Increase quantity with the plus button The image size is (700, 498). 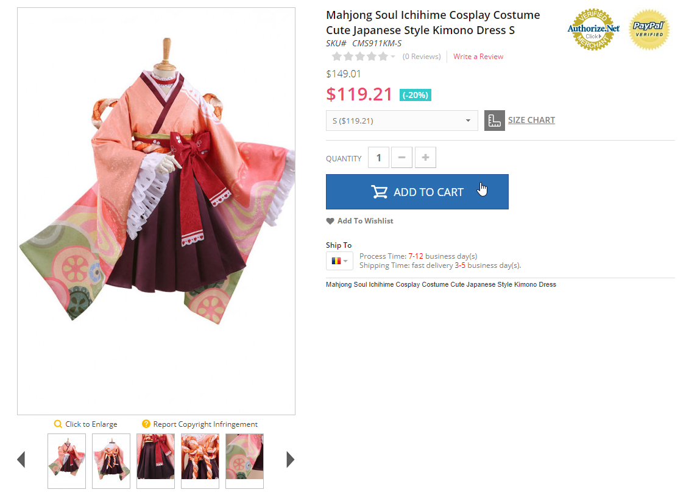[x=425, y=158]
